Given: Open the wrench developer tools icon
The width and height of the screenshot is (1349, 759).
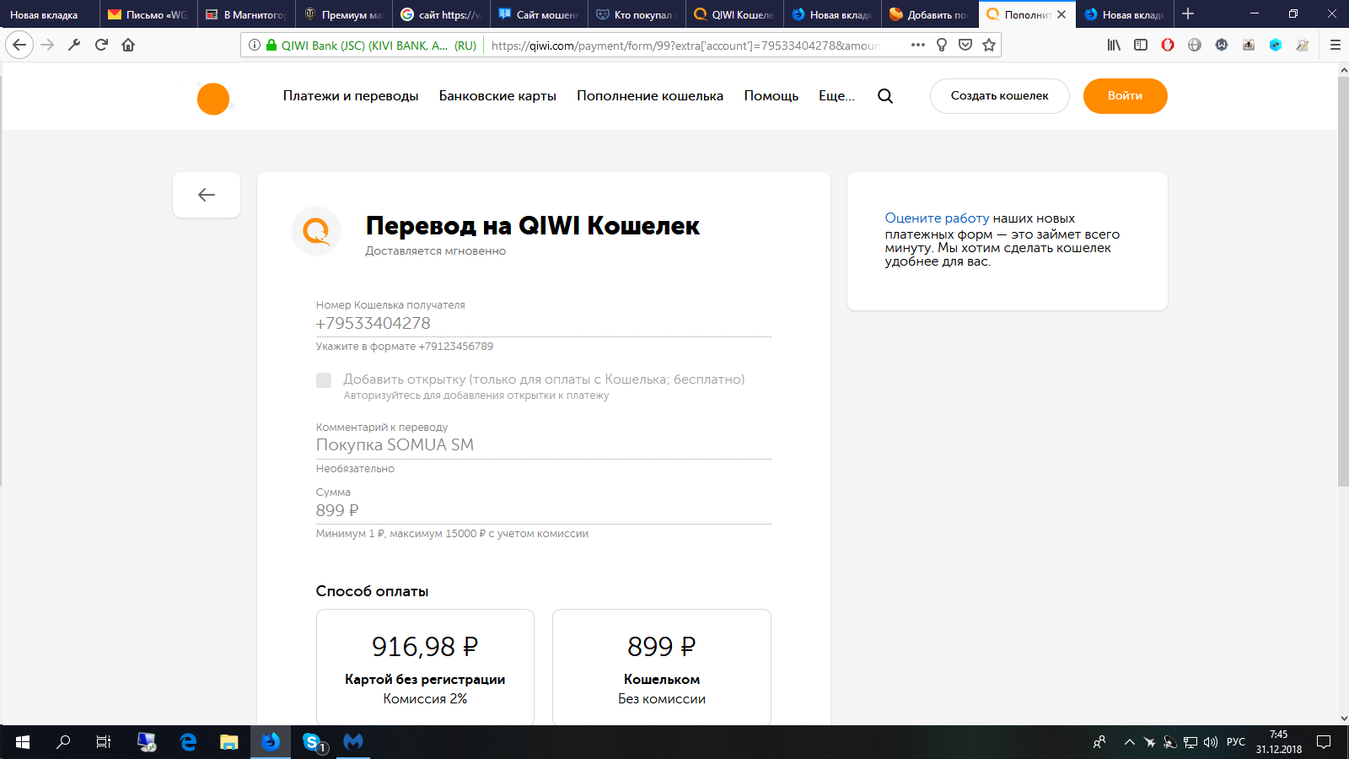Looking at the screenshot, I should 74,45.
